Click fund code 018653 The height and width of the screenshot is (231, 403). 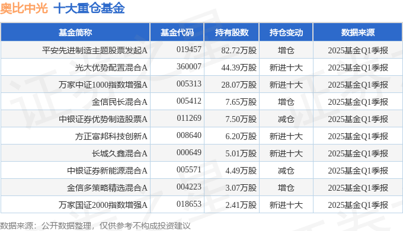[189, 204]
